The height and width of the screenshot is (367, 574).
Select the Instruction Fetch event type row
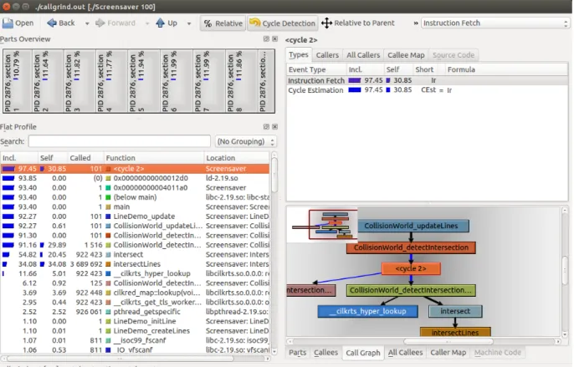tap(427, 80)
